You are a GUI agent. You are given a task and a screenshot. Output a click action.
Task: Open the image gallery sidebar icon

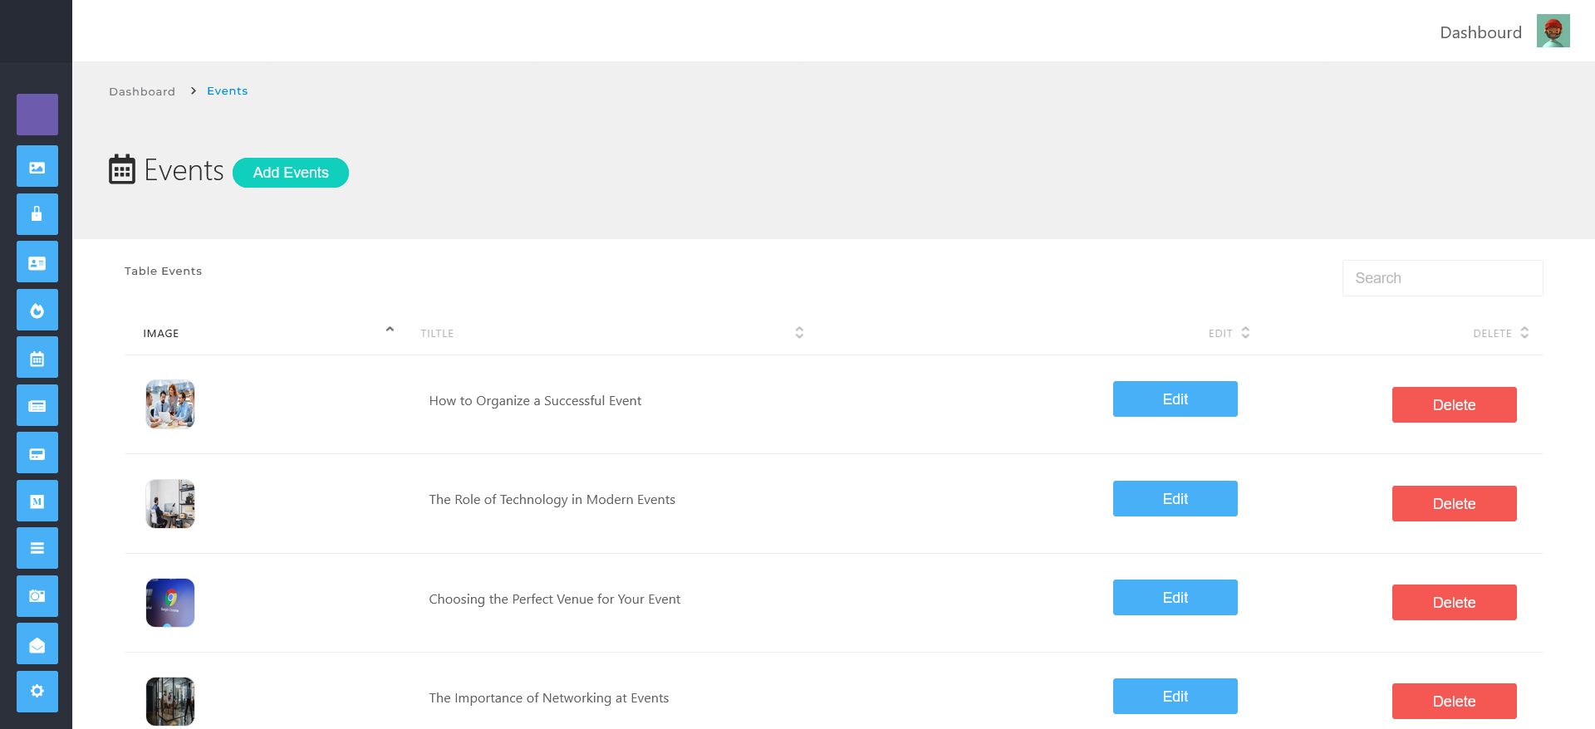tap(37, 167)
